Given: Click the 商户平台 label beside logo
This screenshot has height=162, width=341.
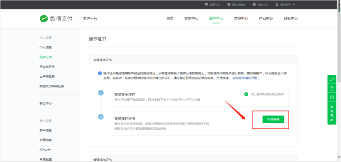Looking at the screenshot, I should pyautogui.click(x=90, y=19).
